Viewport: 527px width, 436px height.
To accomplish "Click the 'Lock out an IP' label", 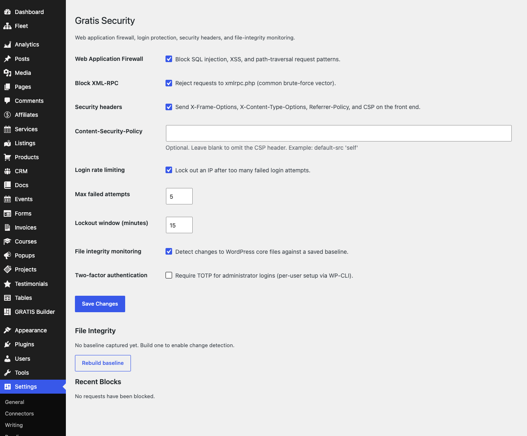I will click(243, 170).
